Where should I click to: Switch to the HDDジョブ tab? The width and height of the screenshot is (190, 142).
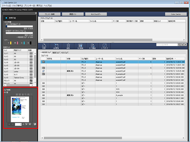click(65, 53)
